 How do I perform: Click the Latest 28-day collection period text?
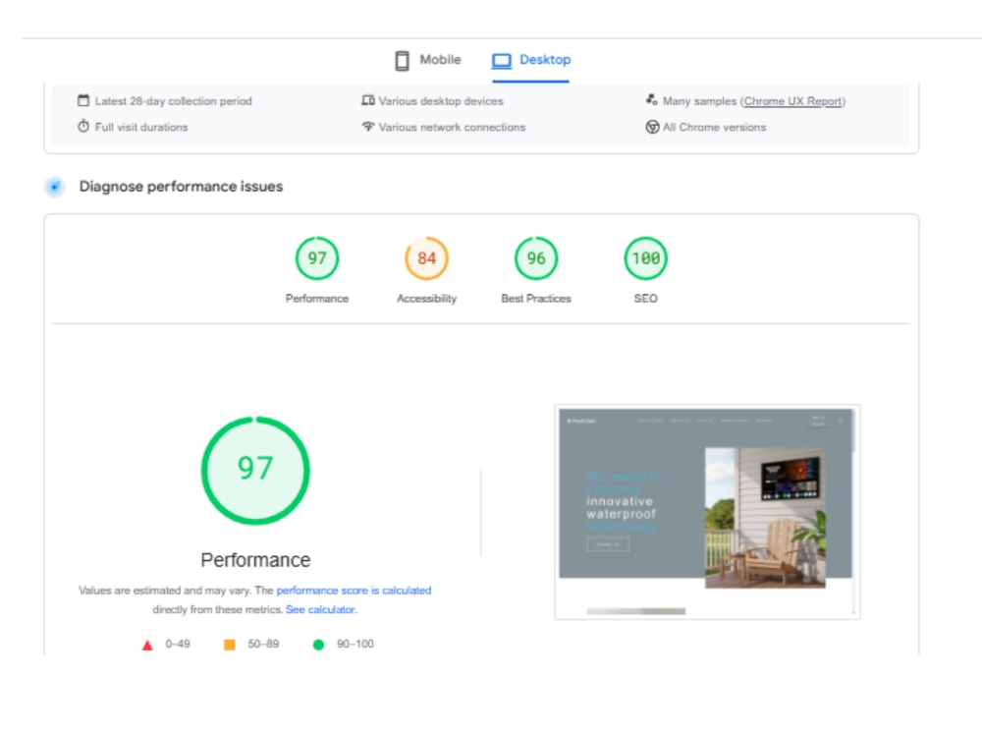tap(174, 101)
